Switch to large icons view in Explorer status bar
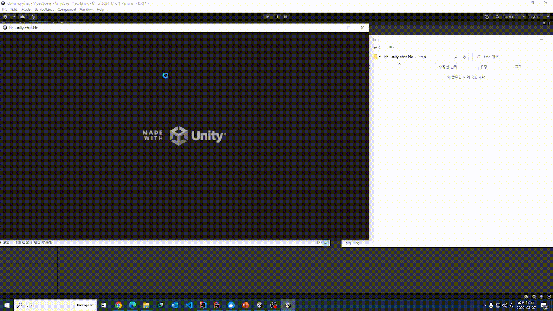The width and height of the screenshot is (553, 311). pyautogui.click(x=327, y=243)
